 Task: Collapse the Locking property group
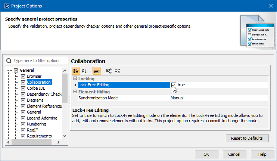[x=75, y=79]
